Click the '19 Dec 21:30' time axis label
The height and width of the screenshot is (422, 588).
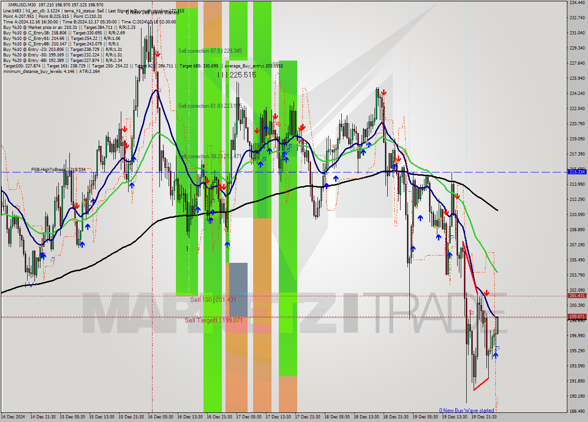(484, 417)
